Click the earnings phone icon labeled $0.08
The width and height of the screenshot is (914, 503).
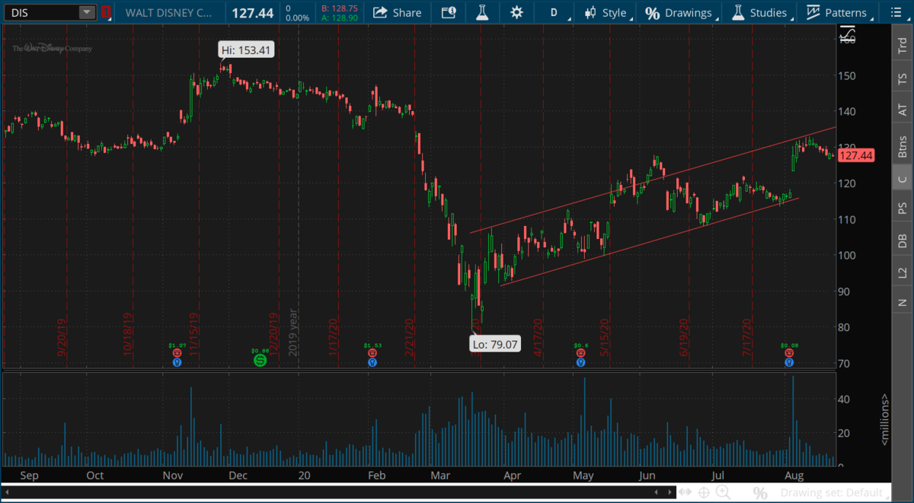pos(788,353)
